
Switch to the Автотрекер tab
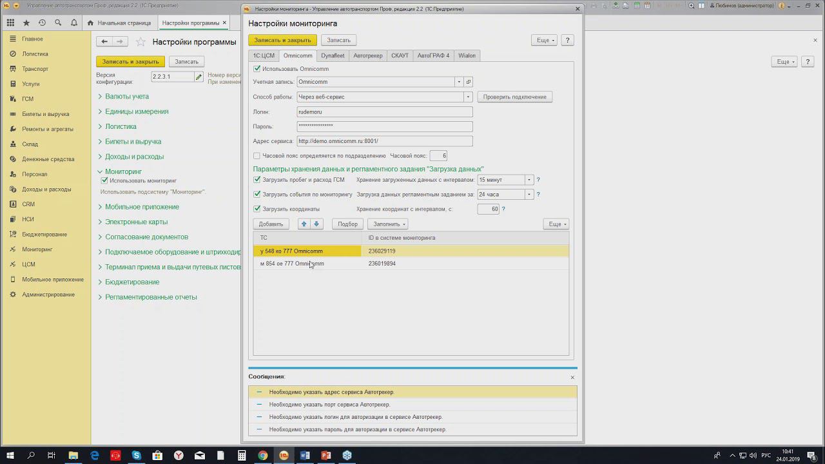coord(367,55)
